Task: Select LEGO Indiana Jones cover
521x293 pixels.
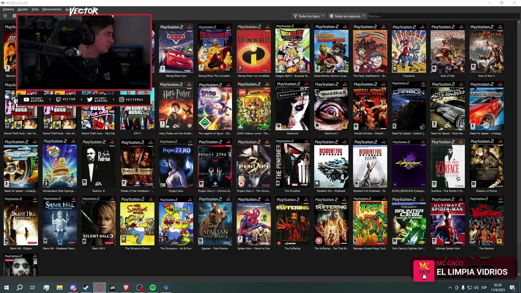Action: coord(254,106)
